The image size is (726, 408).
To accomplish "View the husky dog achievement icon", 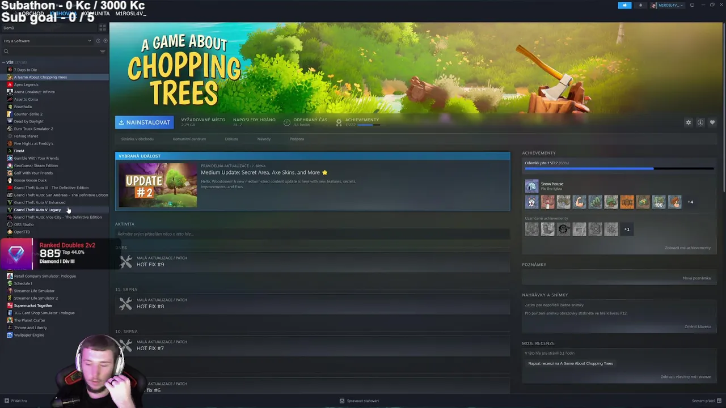I will [x=531, y=202].
